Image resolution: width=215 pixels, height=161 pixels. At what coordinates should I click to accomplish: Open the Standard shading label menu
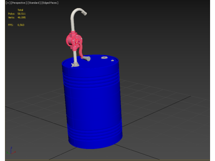[34, 3]
